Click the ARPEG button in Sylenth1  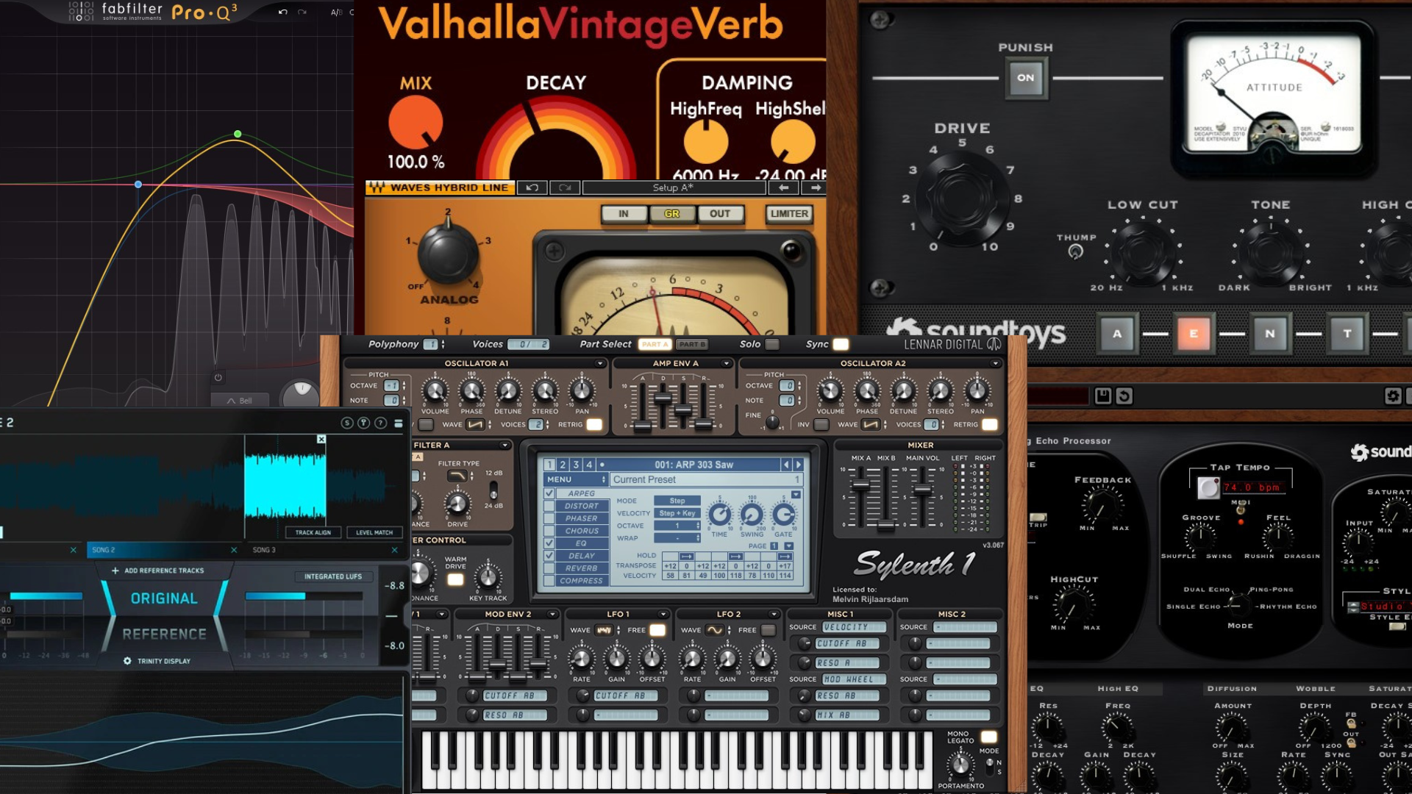(579, 493)
